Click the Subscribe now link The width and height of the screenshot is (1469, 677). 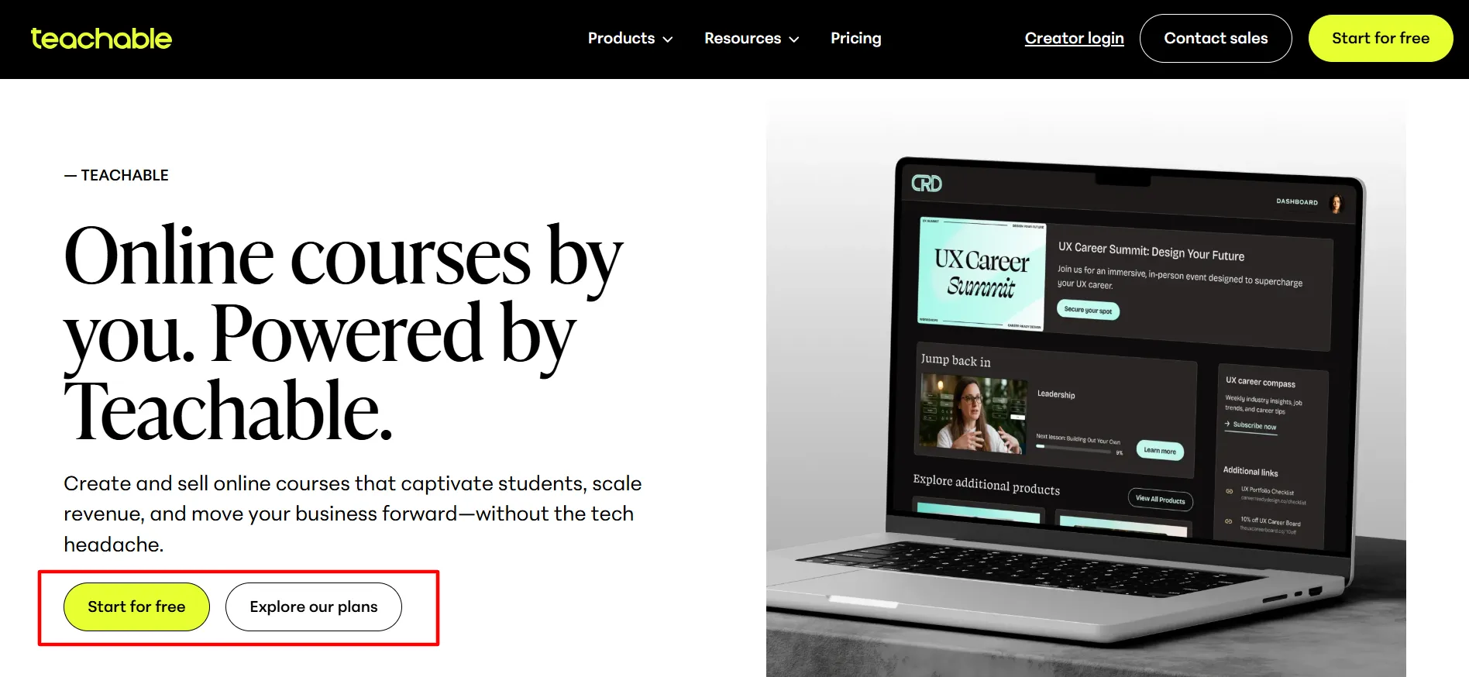[x=1251, y=425]
